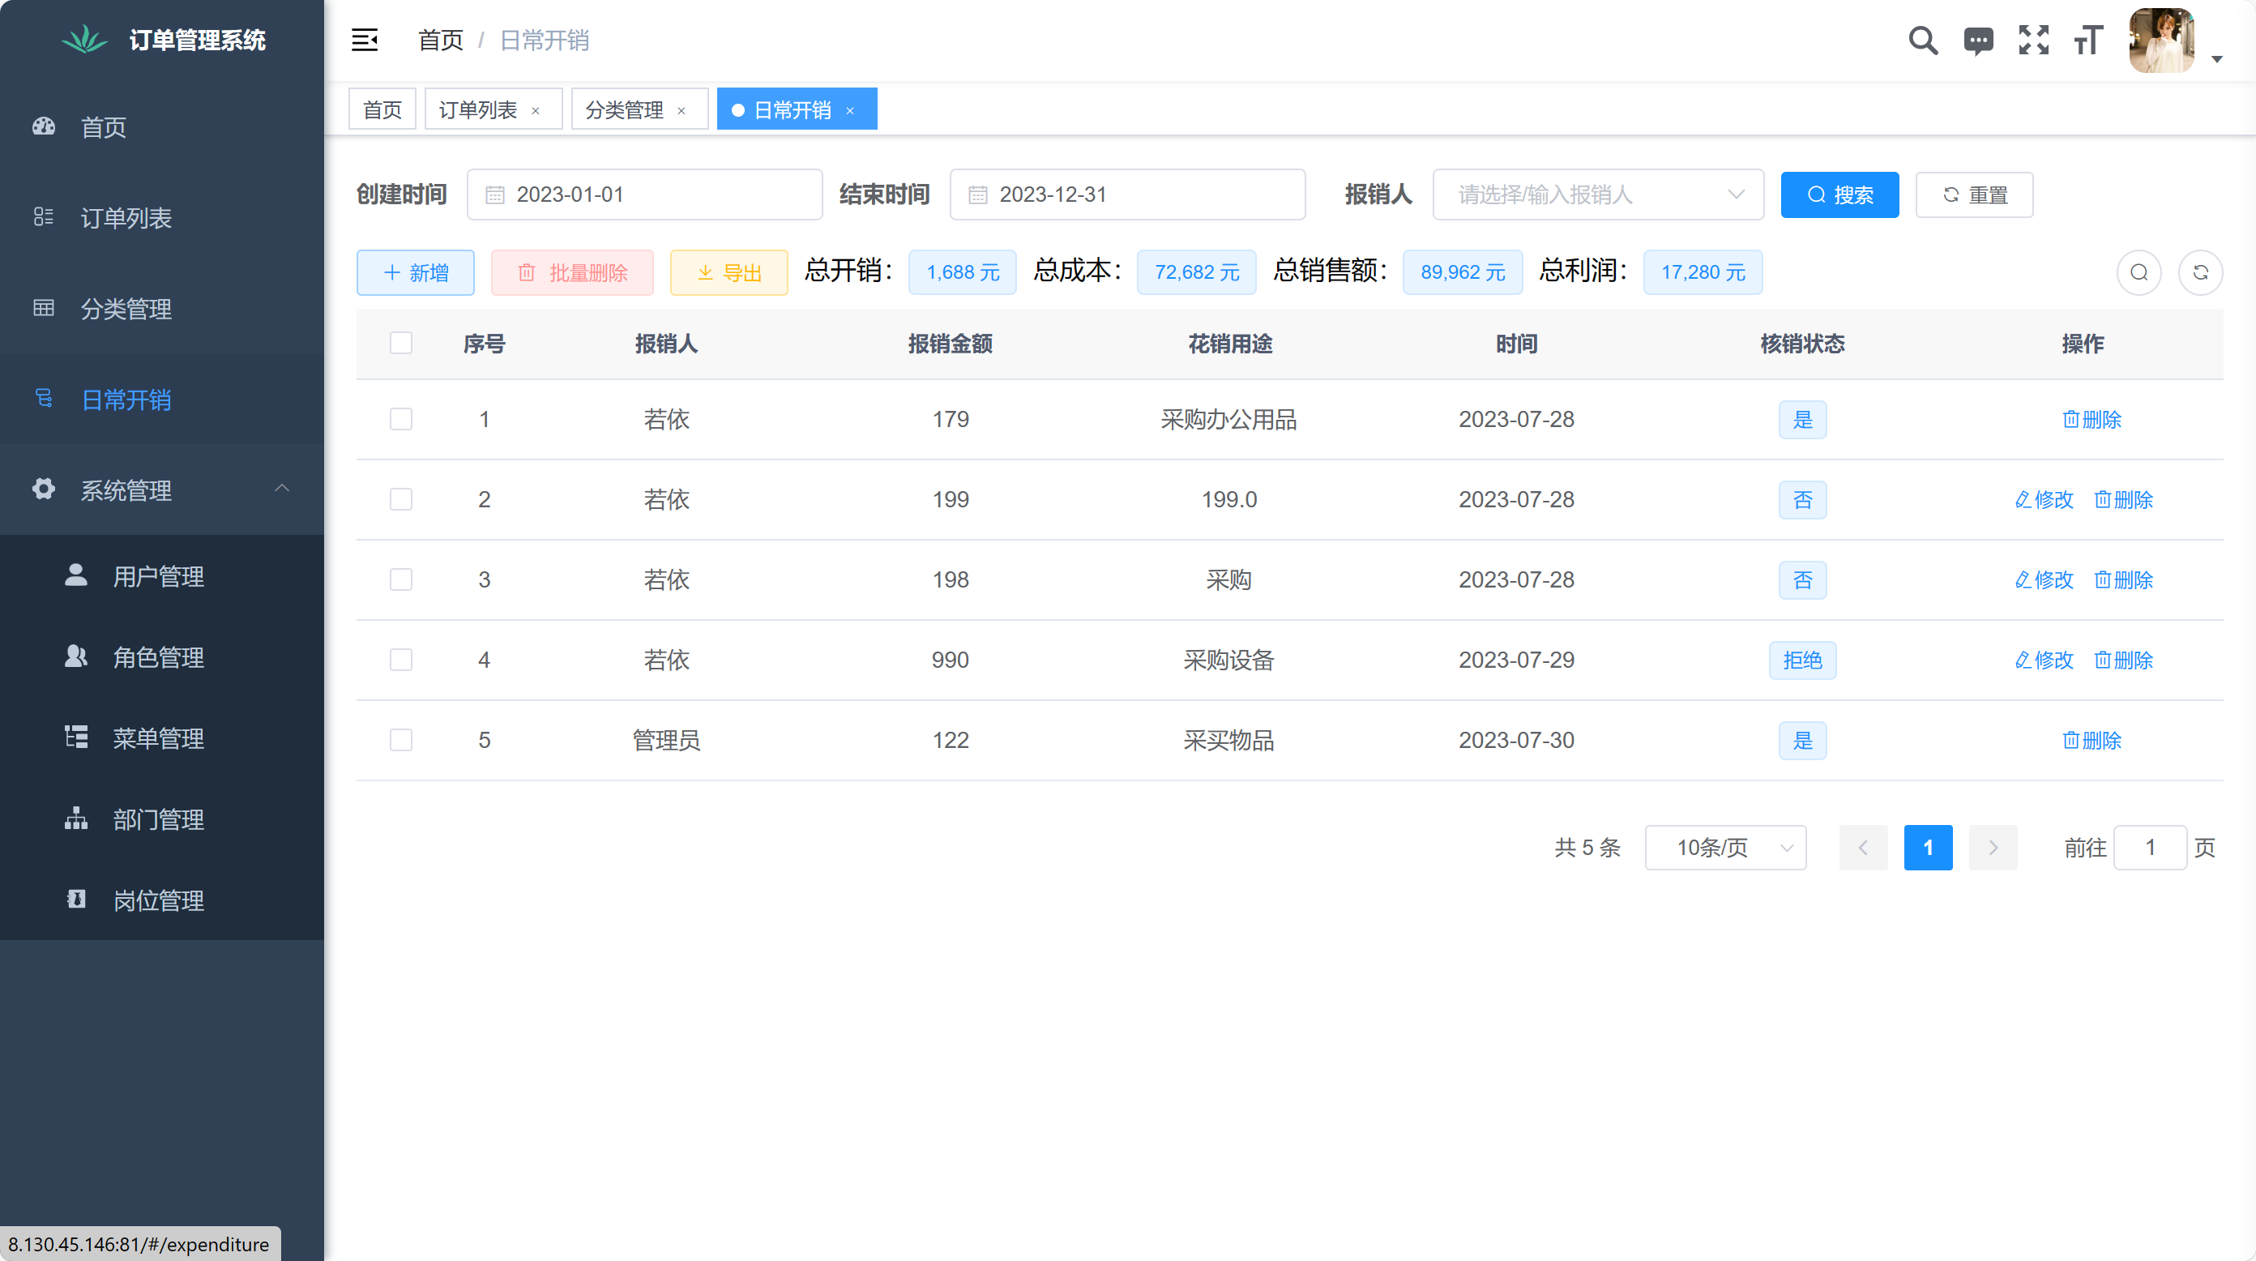The image size is (2256, 1261).
Task: Click the 创建时间 date field
Action: (x=644, y=194)
